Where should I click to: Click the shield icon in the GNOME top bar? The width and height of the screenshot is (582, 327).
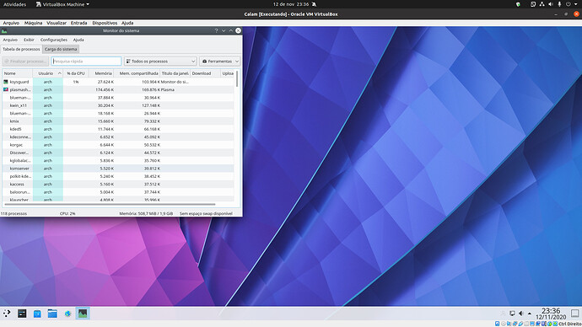[518, 4]
